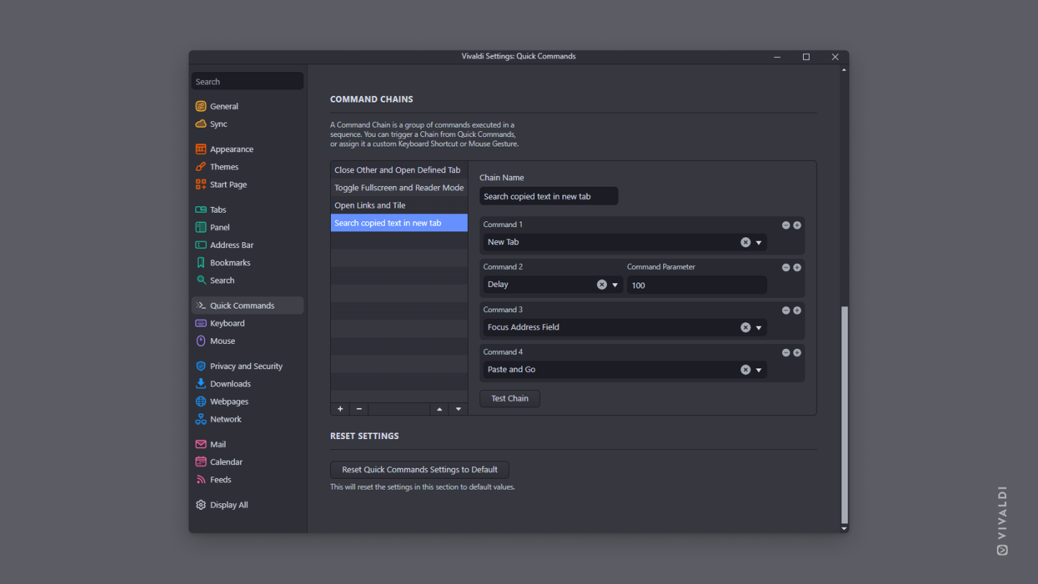Select the Close Other and Open Defined Tab chain
Viewport: 1038px width, 584px height.
coord(399,170)
